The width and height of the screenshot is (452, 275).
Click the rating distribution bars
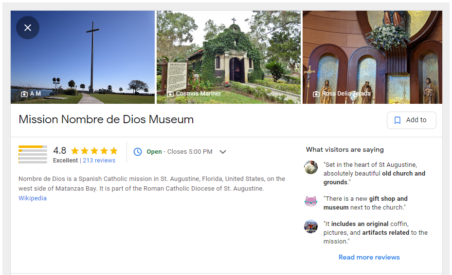pyautogui.click(x=33, y=154)
